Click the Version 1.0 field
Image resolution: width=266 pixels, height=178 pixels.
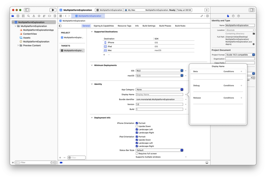point(160,104)
